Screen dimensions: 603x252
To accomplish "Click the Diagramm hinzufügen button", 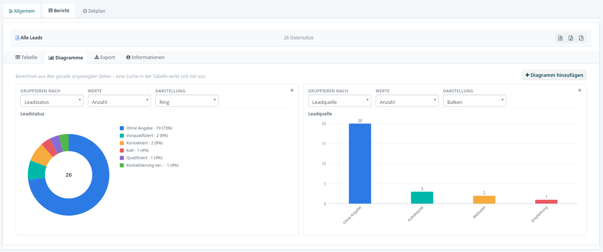I will 554,75.
